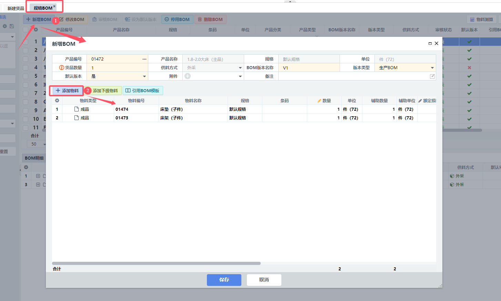Switch to the 新建货品 tab
501x301 pixels.
(x=16, y=8)
